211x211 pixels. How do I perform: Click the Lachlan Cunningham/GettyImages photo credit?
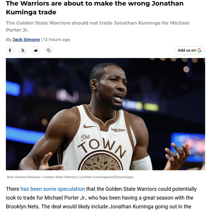tap(107, 177)
